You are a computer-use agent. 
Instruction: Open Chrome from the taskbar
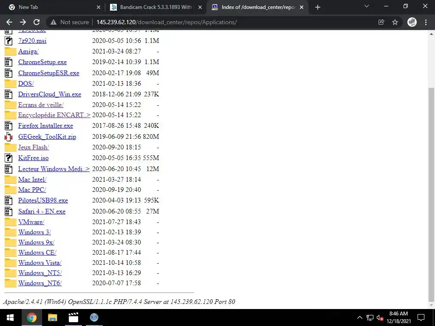click(31, 318)
